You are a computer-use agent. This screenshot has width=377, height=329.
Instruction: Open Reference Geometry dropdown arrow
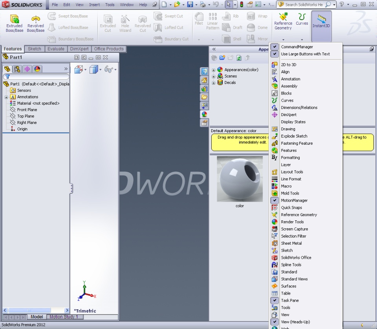click(283, 40)
